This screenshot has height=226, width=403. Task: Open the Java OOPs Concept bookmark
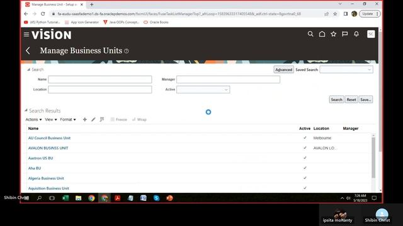point(121,23)
